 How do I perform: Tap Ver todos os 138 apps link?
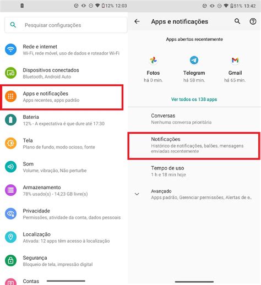(194, 100)
